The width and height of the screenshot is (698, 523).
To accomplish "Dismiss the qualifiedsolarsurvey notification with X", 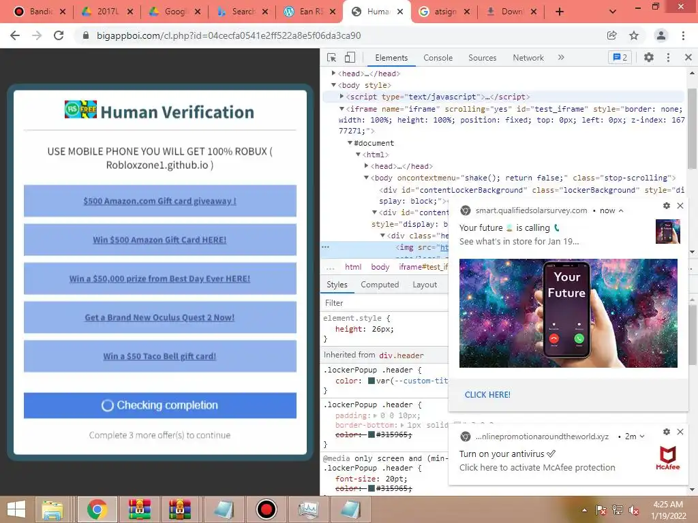I will pyautogui.click(x=680, y=206).
